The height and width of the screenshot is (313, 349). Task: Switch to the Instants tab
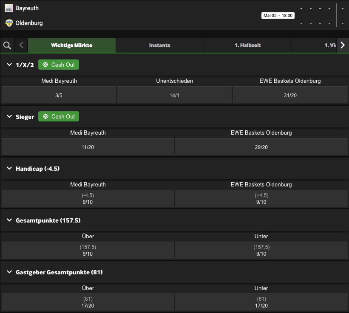tap(159, 45)
